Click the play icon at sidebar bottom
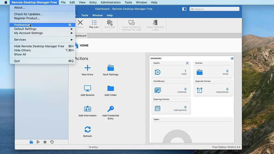 pyautogui.click(x=38, y=142)
